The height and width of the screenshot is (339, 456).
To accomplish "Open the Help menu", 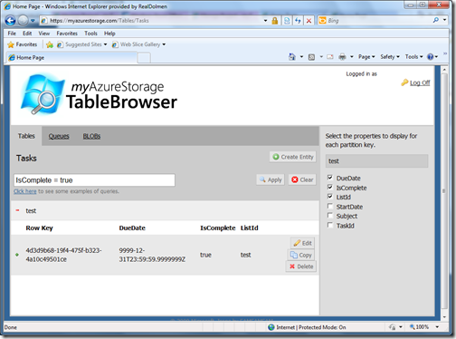I will [109, 34].
